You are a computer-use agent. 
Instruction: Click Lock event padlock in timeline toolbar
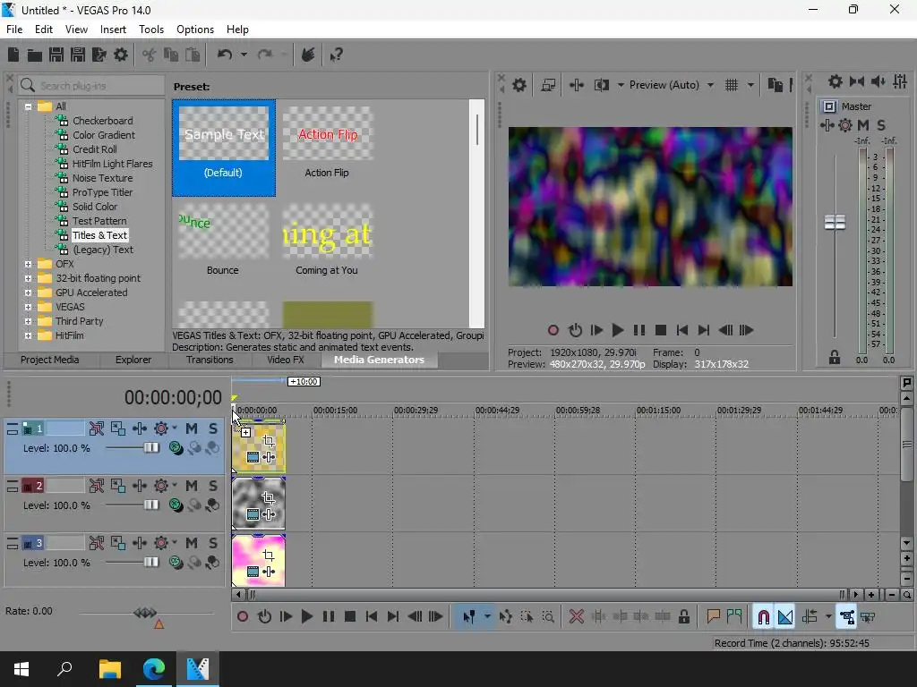[683, 617]
